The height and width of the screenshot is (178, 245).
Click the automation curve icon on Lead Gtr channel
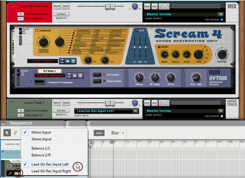pyautogui.click(x=164, y=7)
